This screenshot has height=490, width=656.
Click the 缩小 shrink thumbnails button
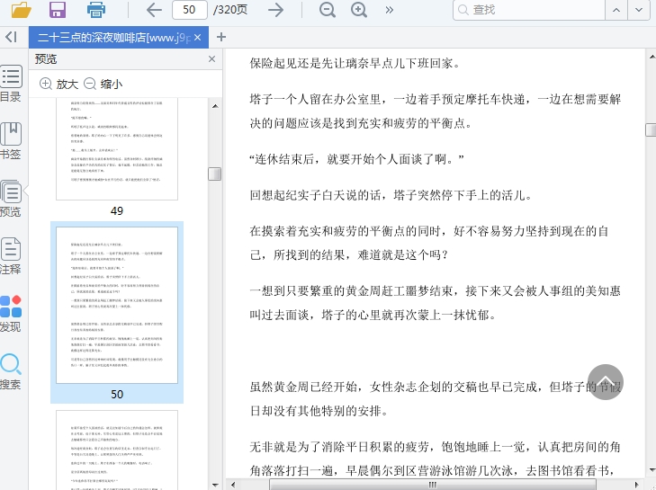103,84
